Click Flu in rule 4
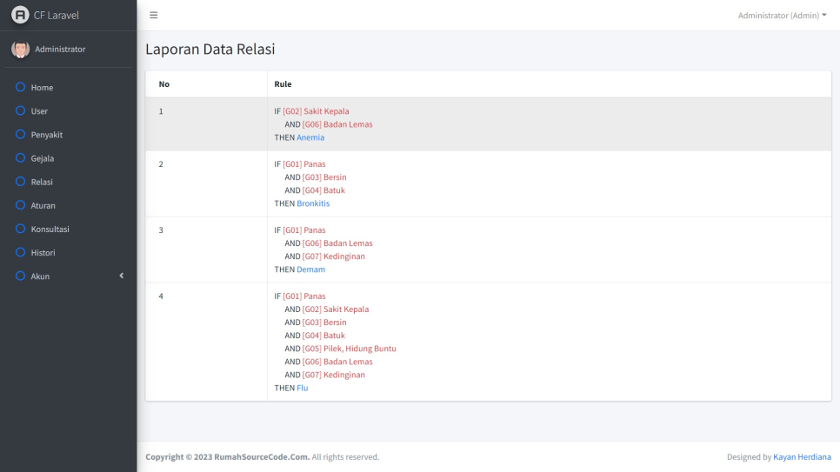840x472 pixels. pos(302,388)
